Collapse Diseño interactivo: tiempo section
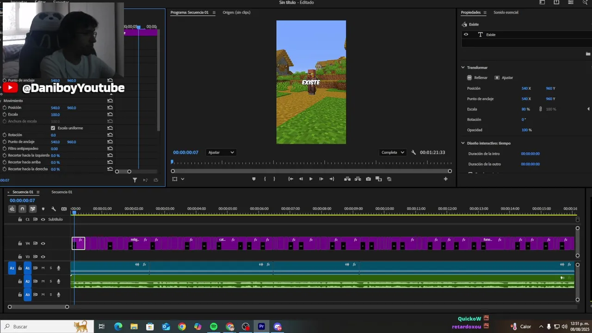This screenshot has width=592, height=333. 463,143
